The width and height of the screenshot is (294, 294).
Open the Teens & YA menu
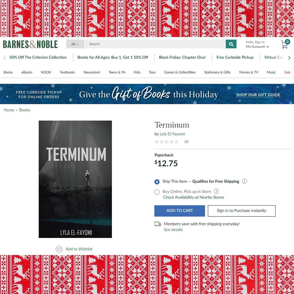(x=117, y=72)
